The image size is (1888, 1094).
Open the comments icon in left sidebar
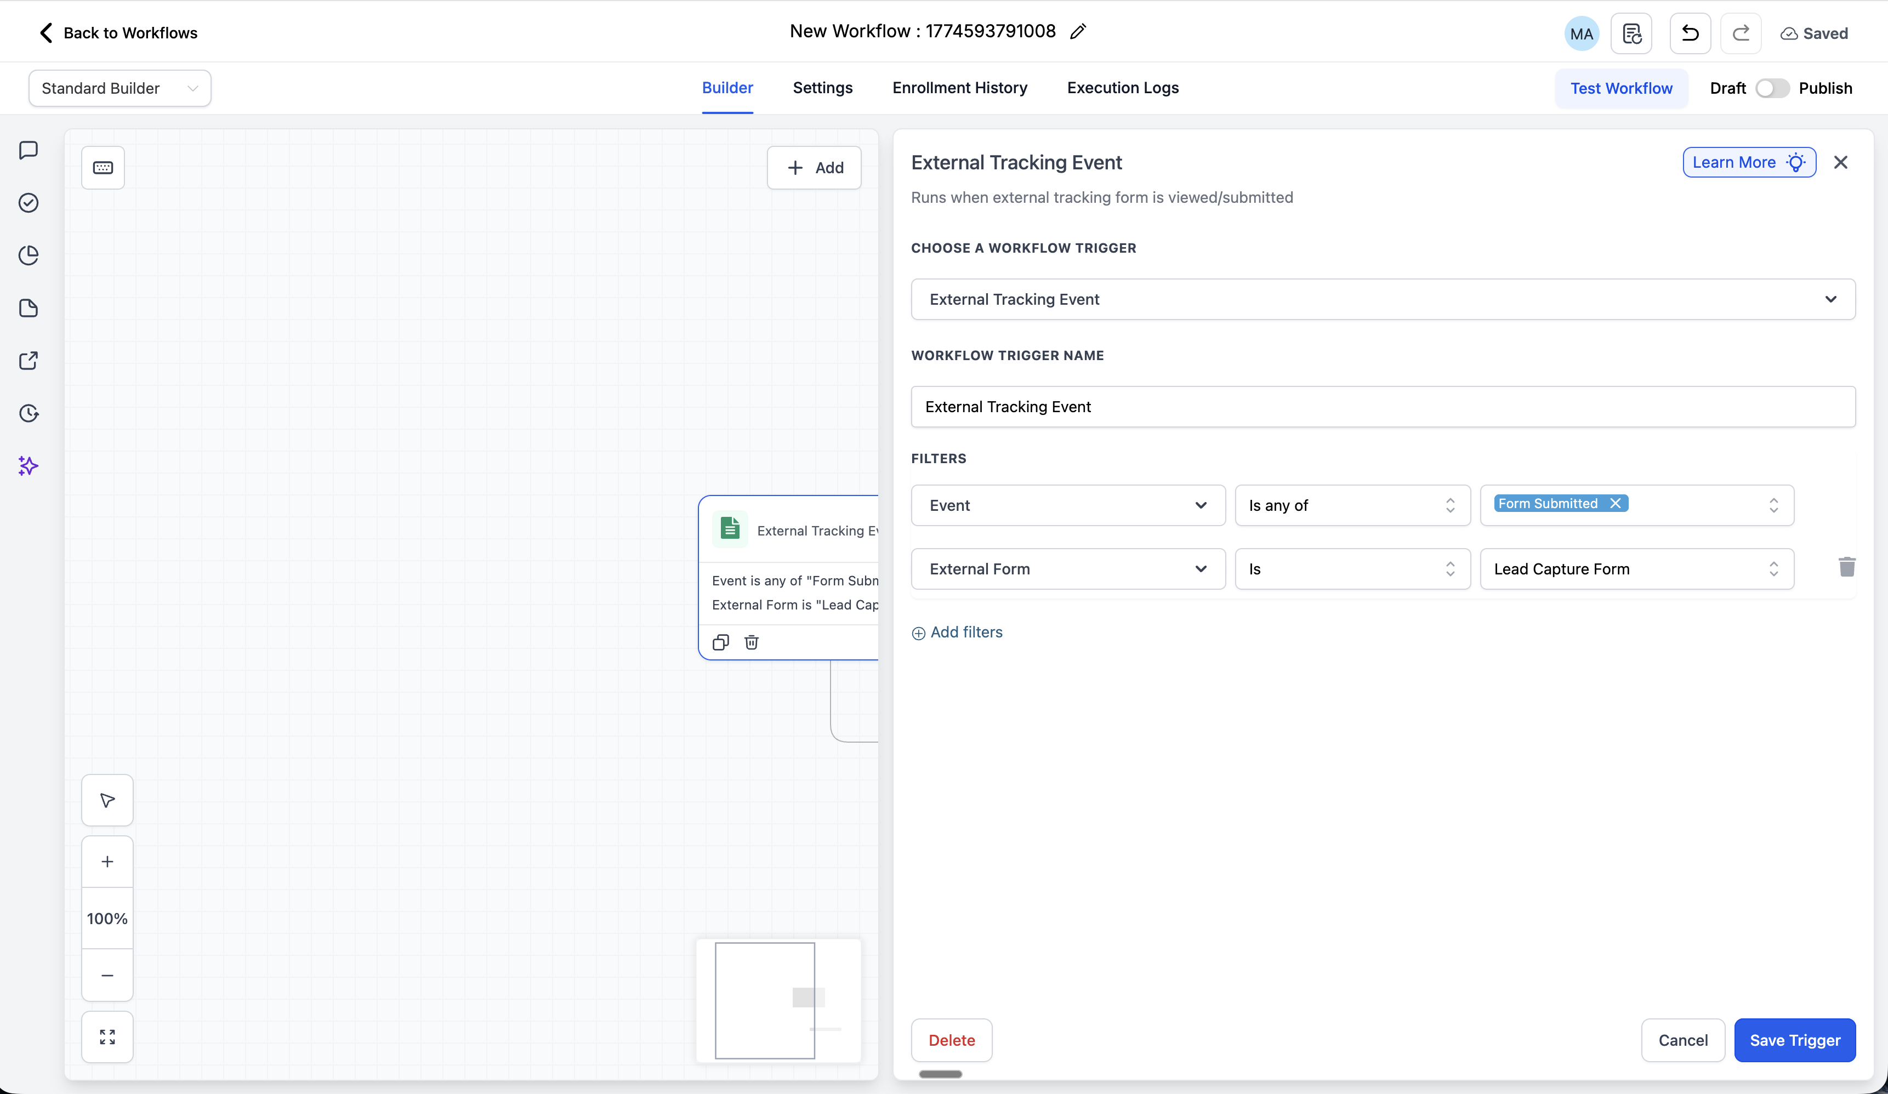click(29, 151)
